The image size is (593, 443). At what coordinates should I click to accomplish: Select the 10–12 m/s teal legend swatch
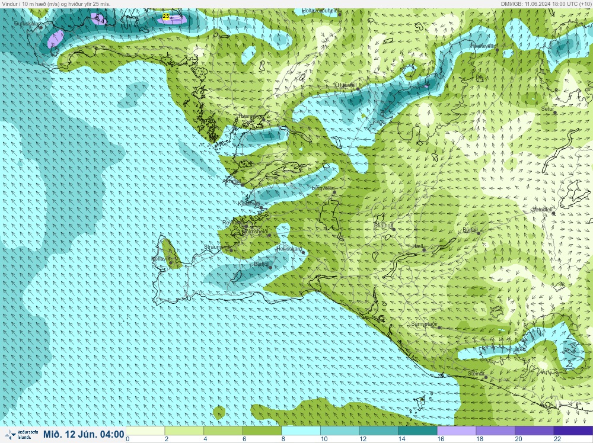pyautogui.click(x=340, y=431)
